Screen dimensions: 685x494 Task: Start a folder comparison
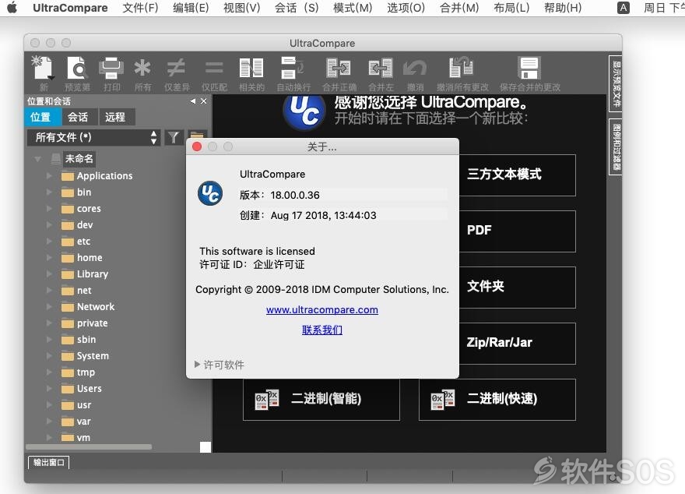pyautogui.click(x=517, y=288)
